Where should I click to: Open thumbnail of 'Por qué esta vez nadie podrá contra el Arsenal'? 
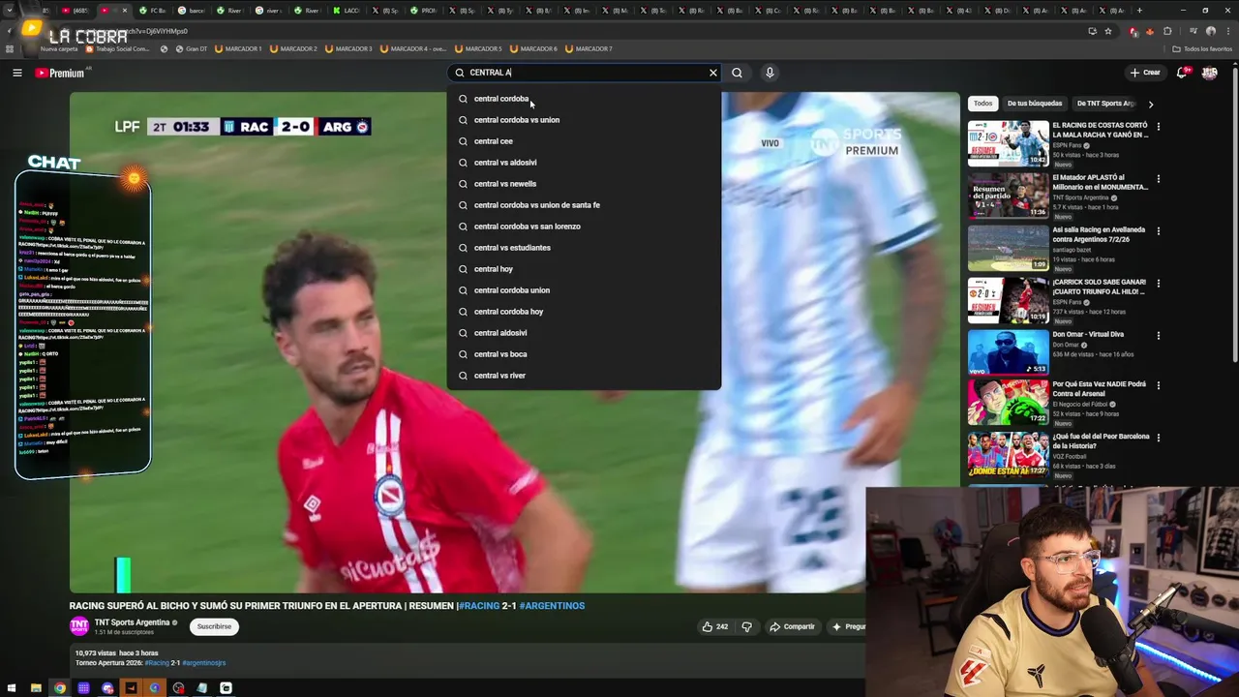click(1008, 403)
